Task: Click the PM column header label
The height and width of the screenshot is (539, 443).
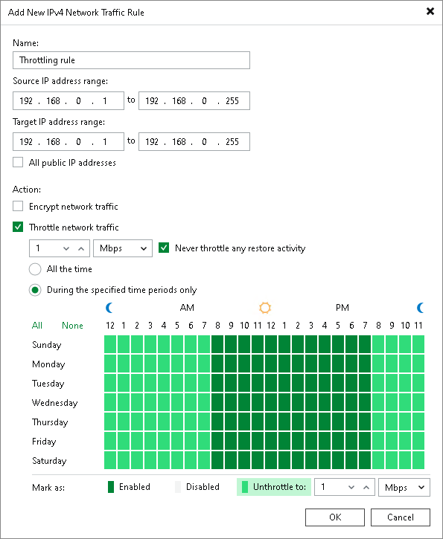Action: 342,308
